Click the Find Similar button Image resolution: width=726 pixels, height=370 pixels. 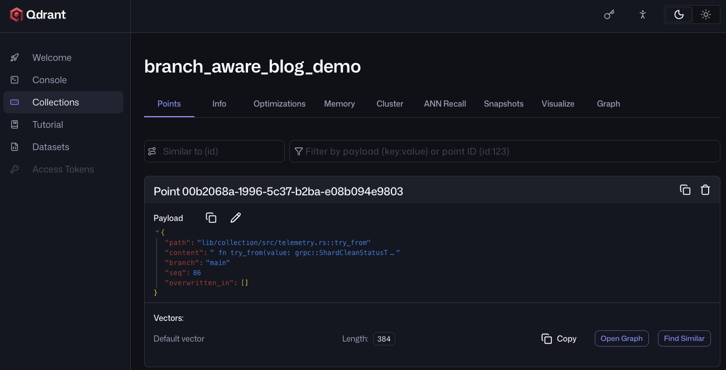point(684,338)
